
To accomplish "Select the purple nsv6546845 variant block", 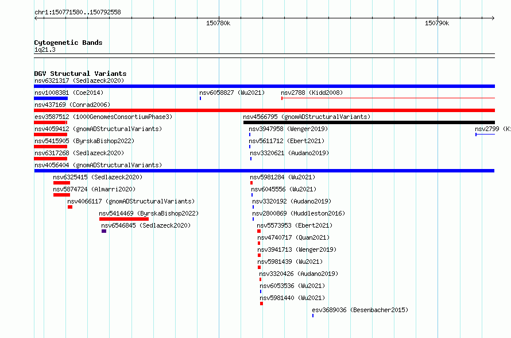I will (104, 231).
